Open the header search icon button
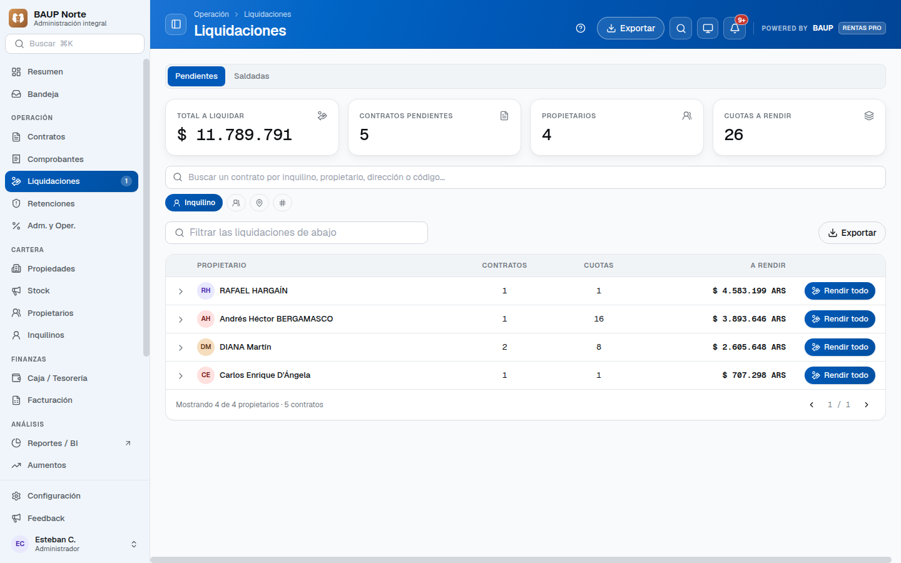Viewport: 901px width, 563px height. click(681, 28)
